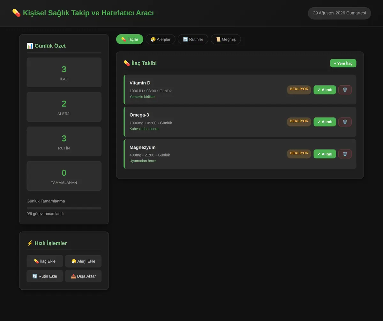The width and height of the screenshot is (383, 321).
Task: Click the lightning icon beside Hızlı İşlemler
Action: click(30, 243)
